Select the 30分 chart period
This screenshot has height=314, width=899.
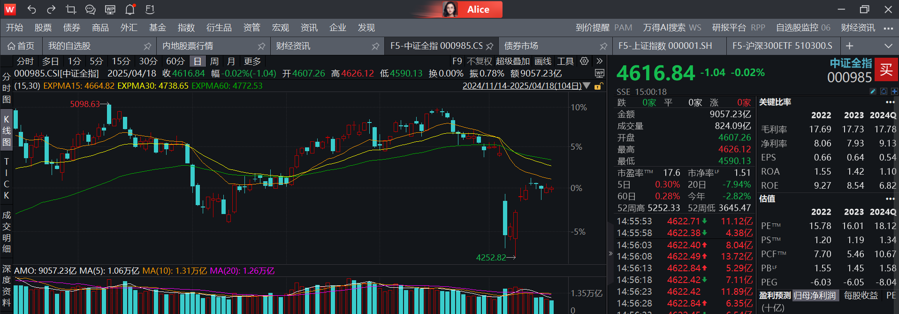pyautogui.click(x=148, y=61)
